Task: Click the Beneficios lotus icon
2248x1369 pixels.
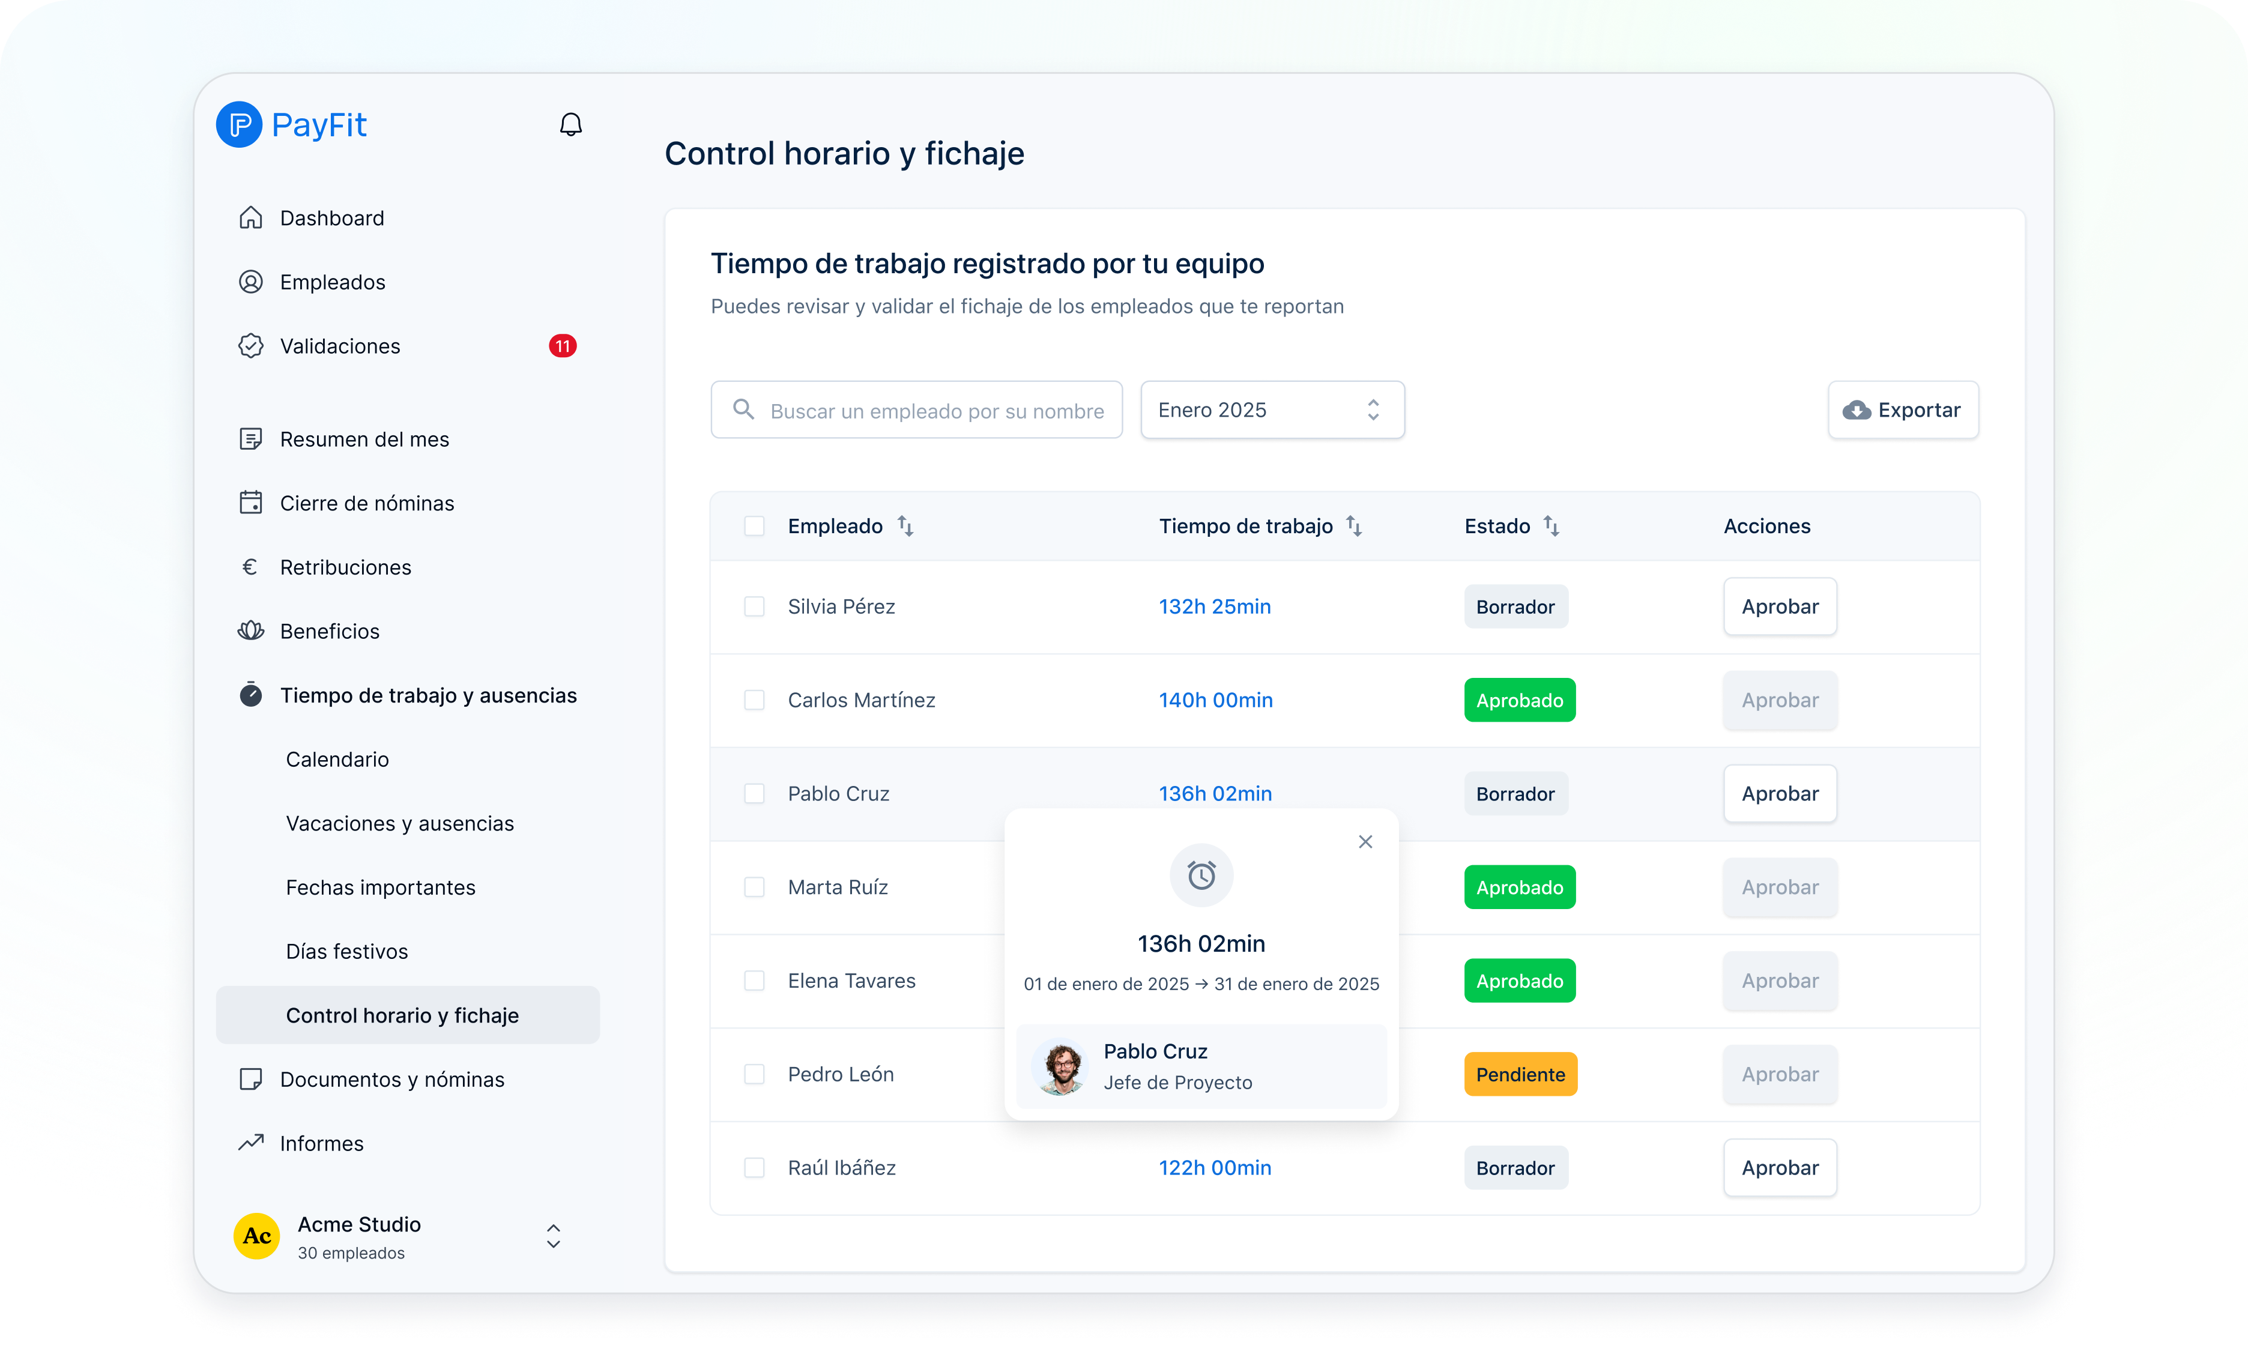Action: click(x=251, y=631)
